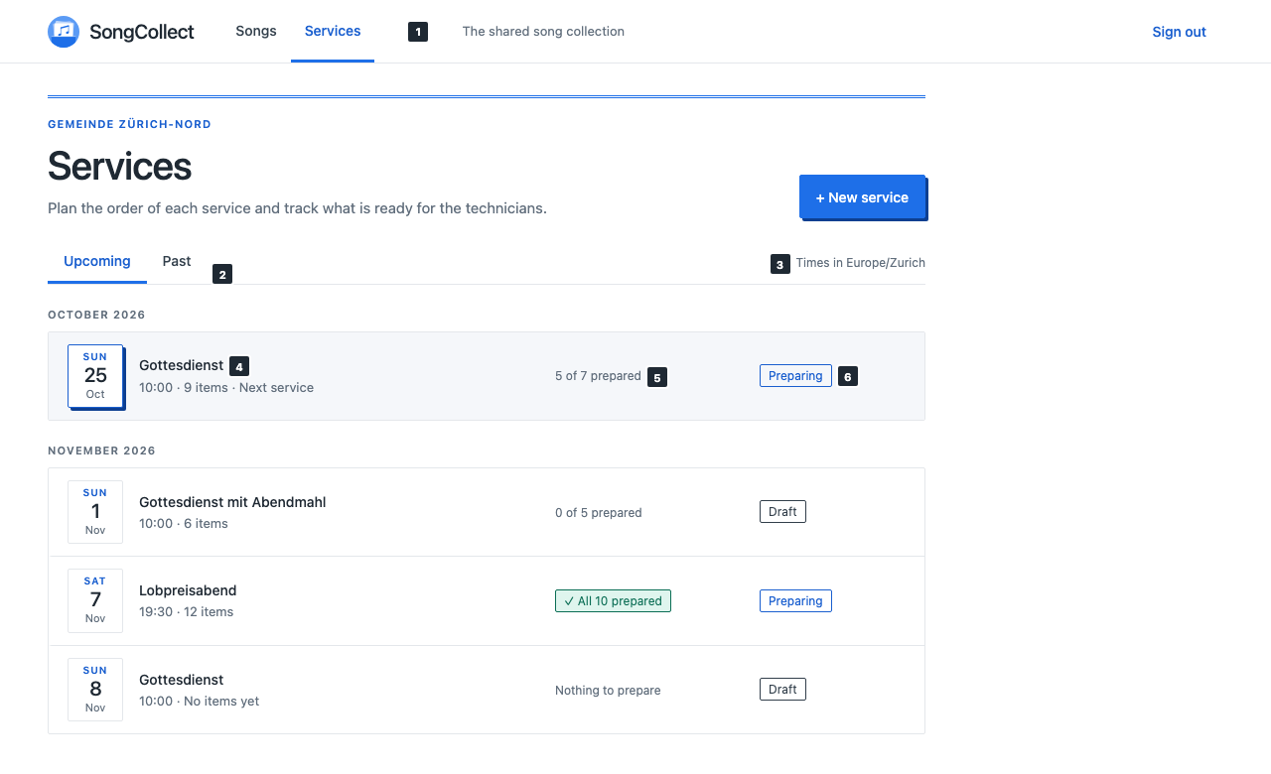Click the Draft badge for Gottesdienst mit Abendmahl
Image resolution: width=1271 pixels, height=774 pixels.
[x=782, y=512]
